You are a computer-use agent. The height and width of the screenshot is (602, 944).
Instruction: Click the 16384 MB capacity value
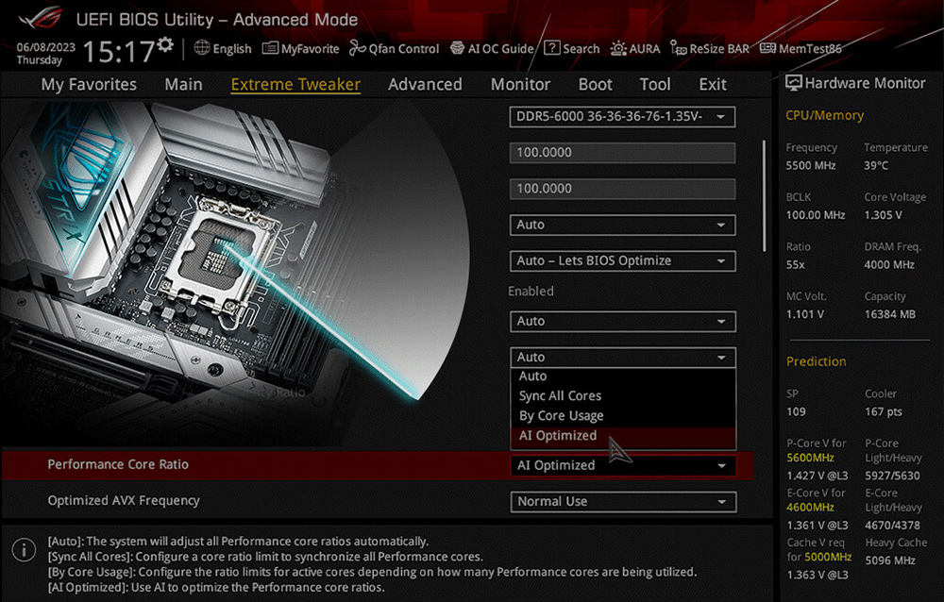[x=890, y=314]
